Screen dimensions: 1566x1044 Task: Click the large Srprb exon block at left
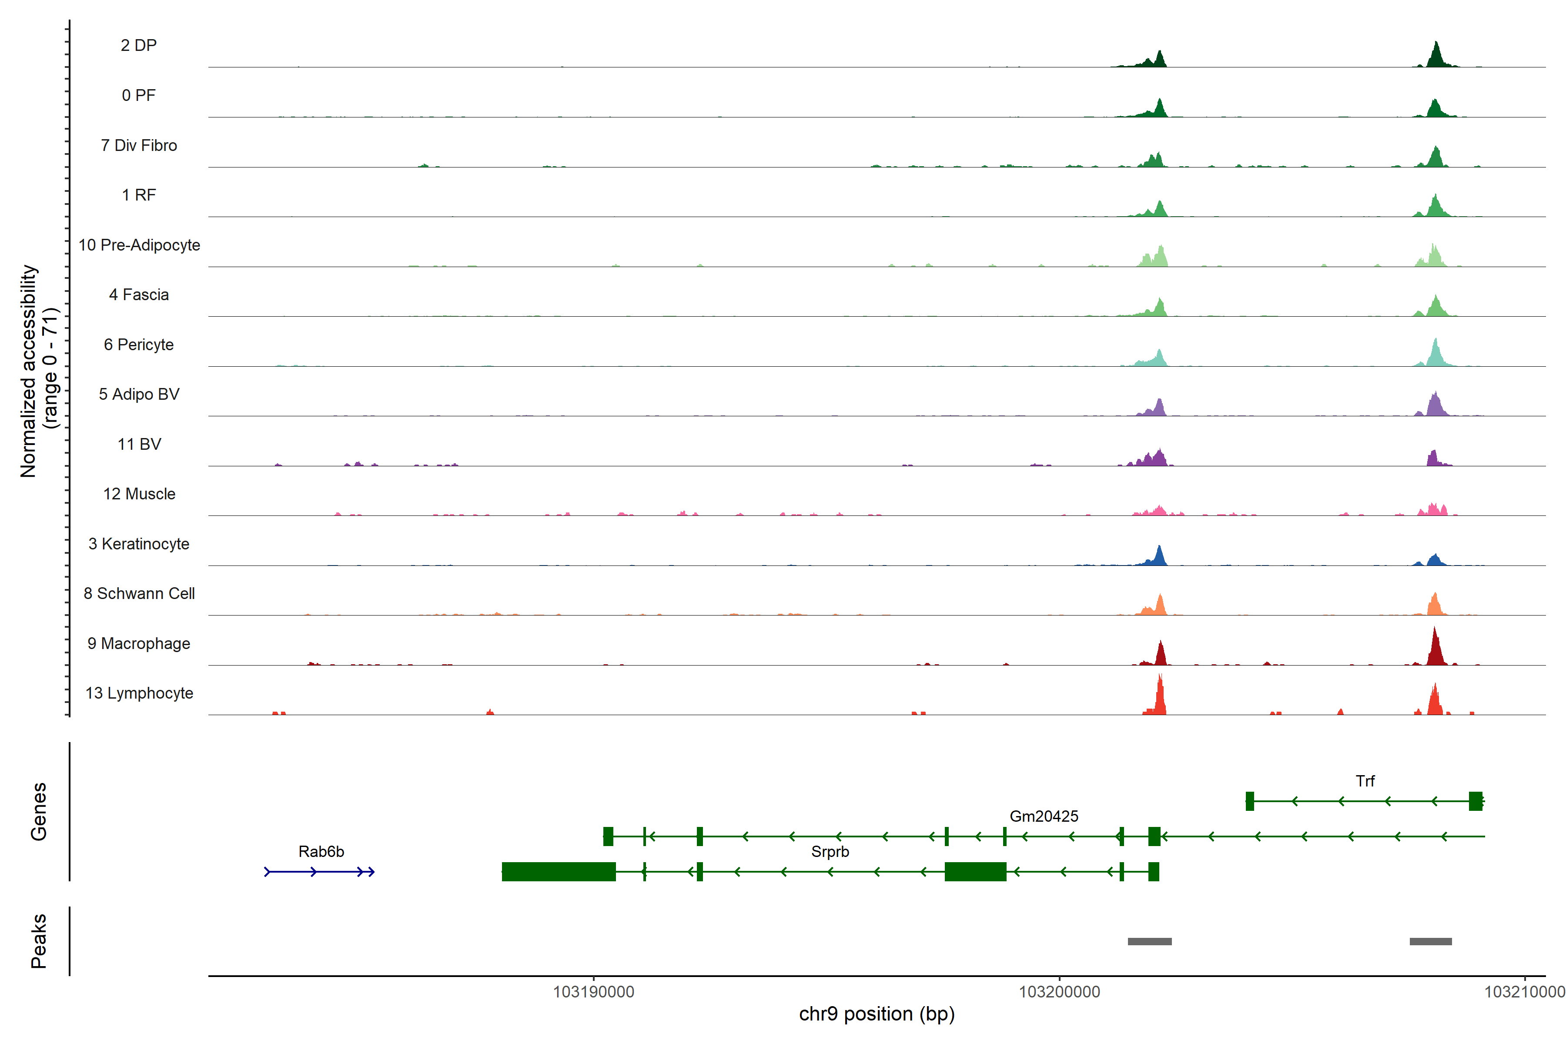558,872
